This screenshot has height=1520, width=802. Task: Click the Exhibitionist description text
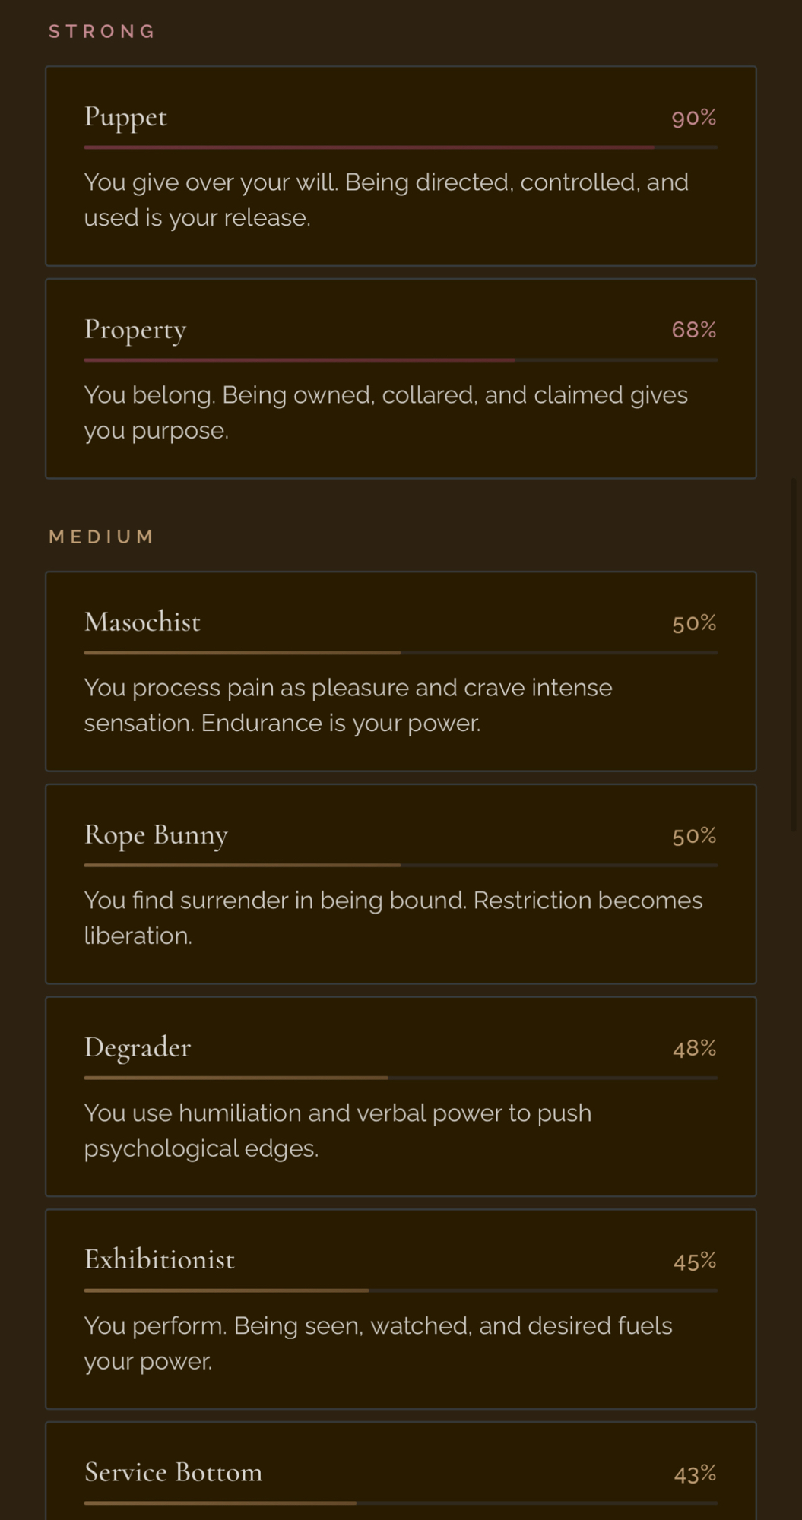coord(378,1343)
